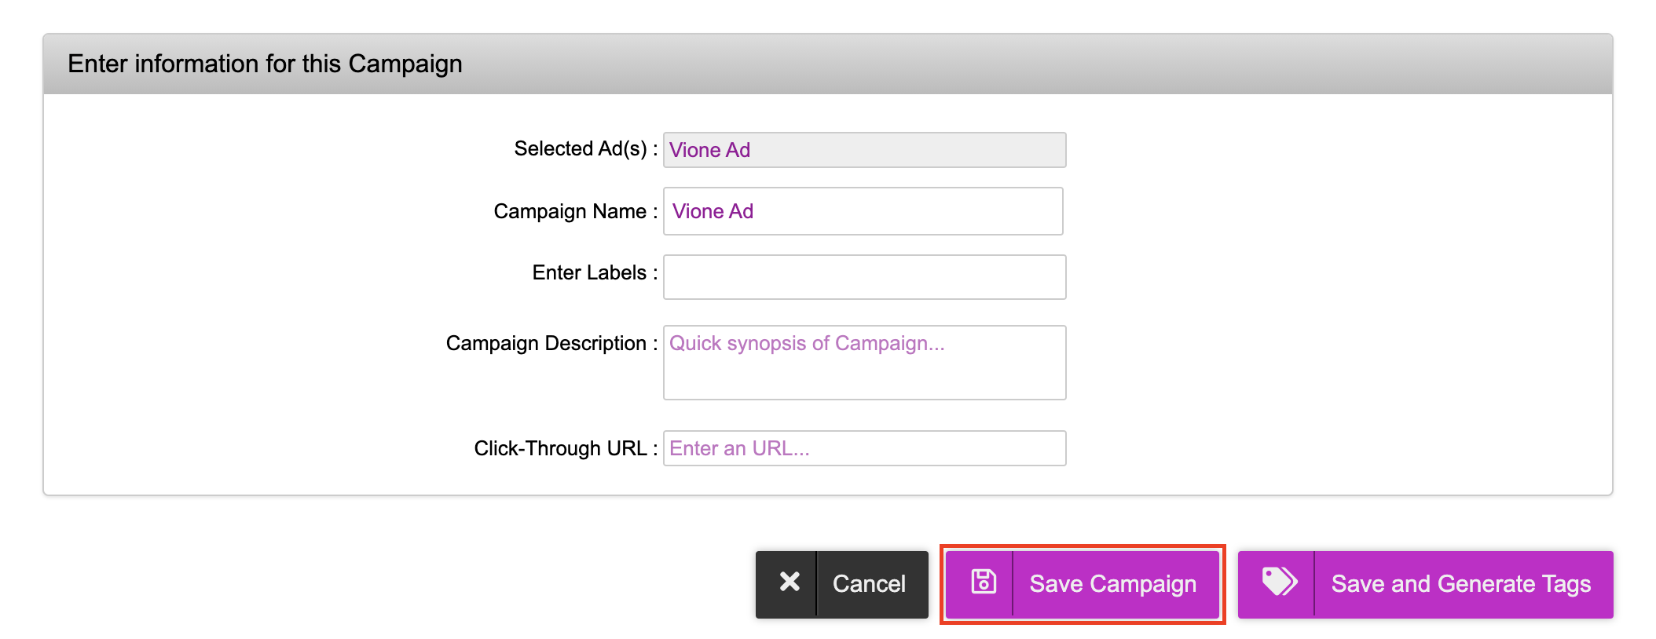Click the Save and Generate Tags button text
The width and height of the screenshot is (1656, 639).
tap(1460, 584)
